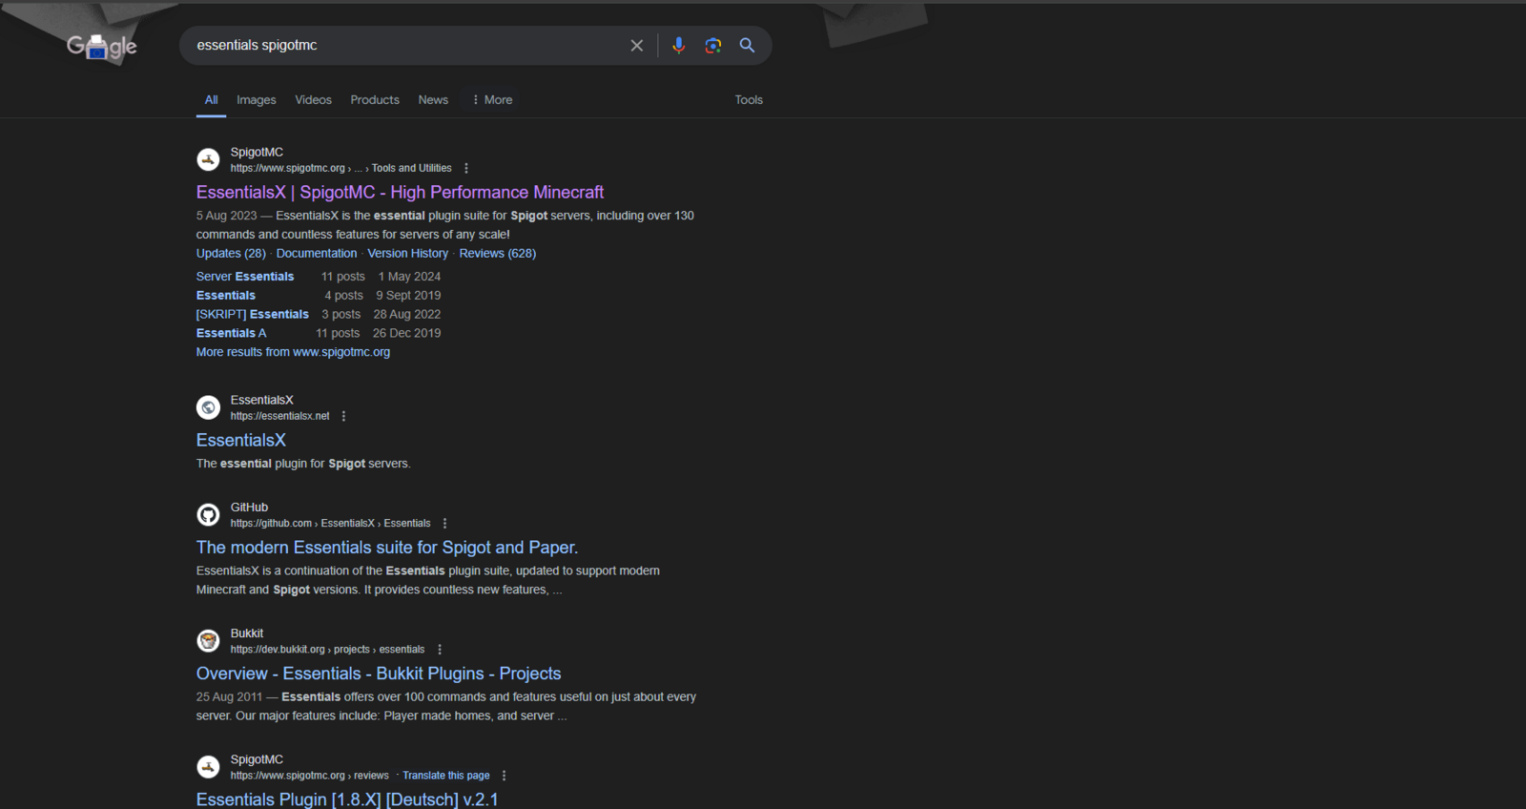Click the '9 Sept 2019' date text
The width and height of the screenshot is (1526, 809).
[x=408, y=296]
